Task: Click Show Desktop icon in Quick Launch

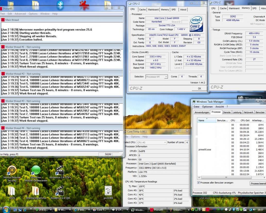Action: tap(15, 210)
